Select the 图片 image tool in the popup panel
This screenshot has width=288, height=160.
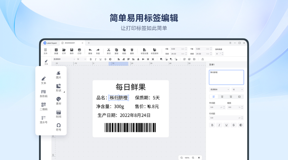click(x=59, y=75)
